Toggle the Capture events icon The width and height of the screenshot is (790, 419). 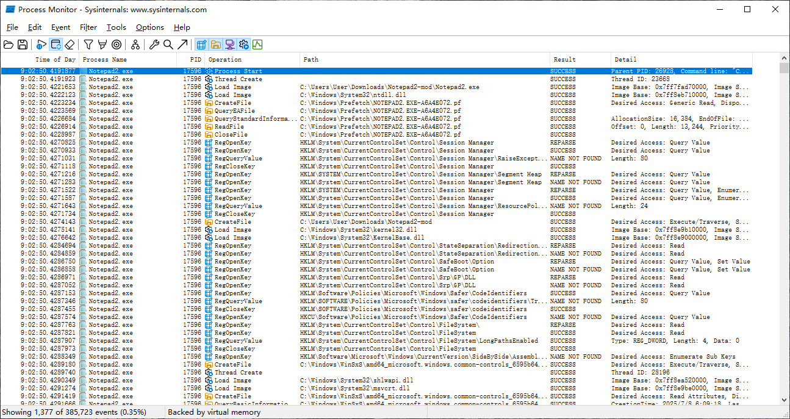pos(41,45)
